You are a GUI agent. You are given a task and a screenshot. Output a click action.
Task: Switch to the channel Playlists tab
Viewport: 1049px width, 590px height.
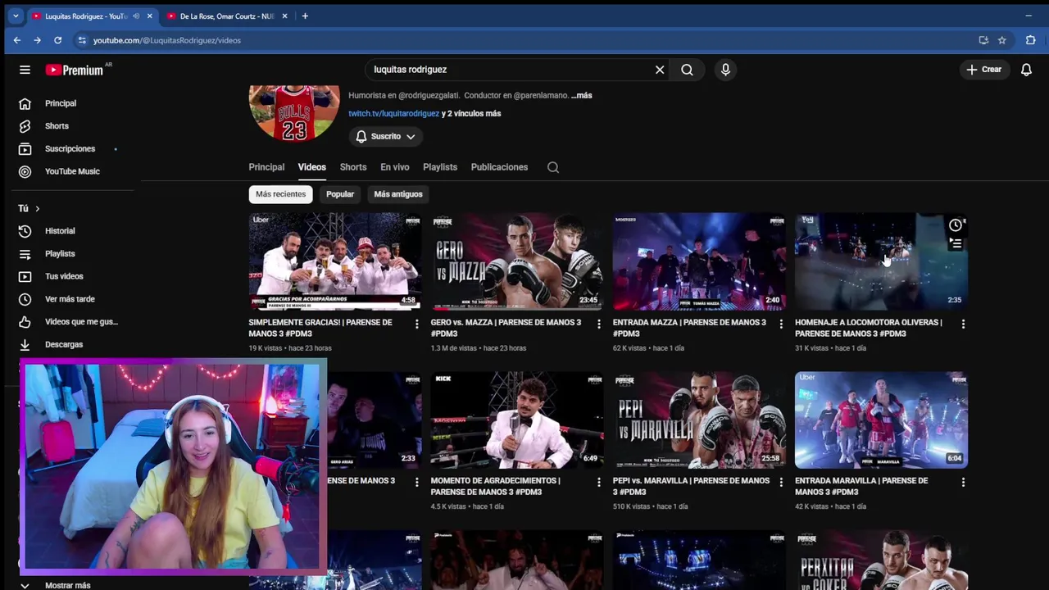tap(440, 167)
